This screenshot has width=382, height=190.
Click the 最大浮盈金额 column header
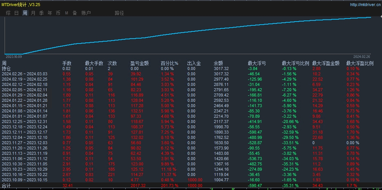[326, 63]
